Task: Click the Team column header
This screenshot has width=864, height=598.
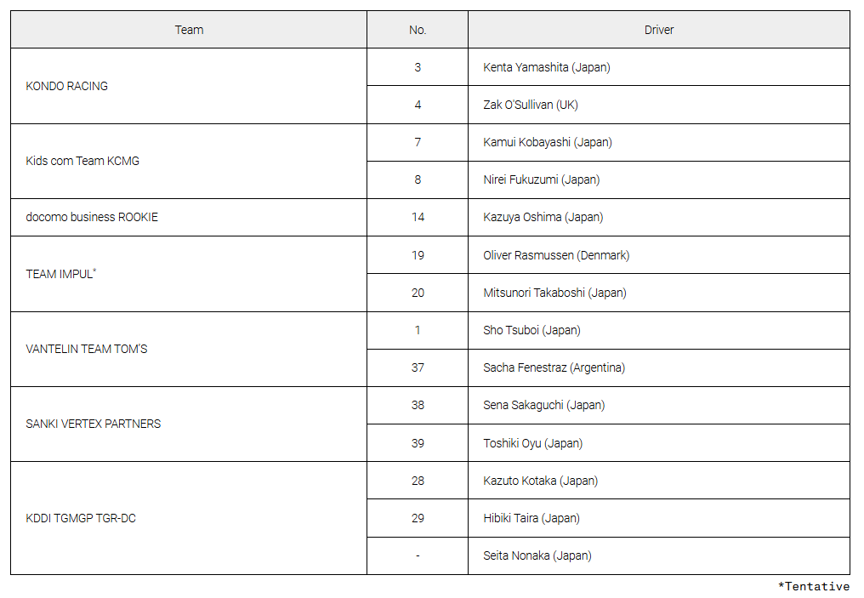Action: 189,30
